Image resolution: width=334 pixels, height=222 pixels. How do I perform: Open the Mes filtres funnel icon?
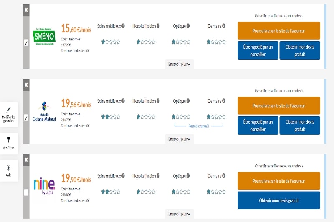8,140
